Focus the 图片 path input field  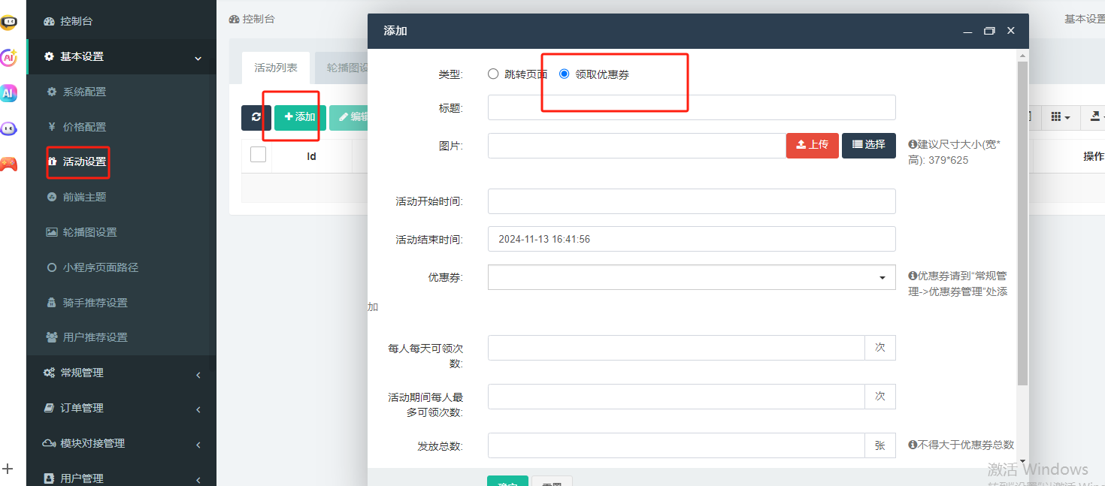pyautogui.click(x=637, y=146)
